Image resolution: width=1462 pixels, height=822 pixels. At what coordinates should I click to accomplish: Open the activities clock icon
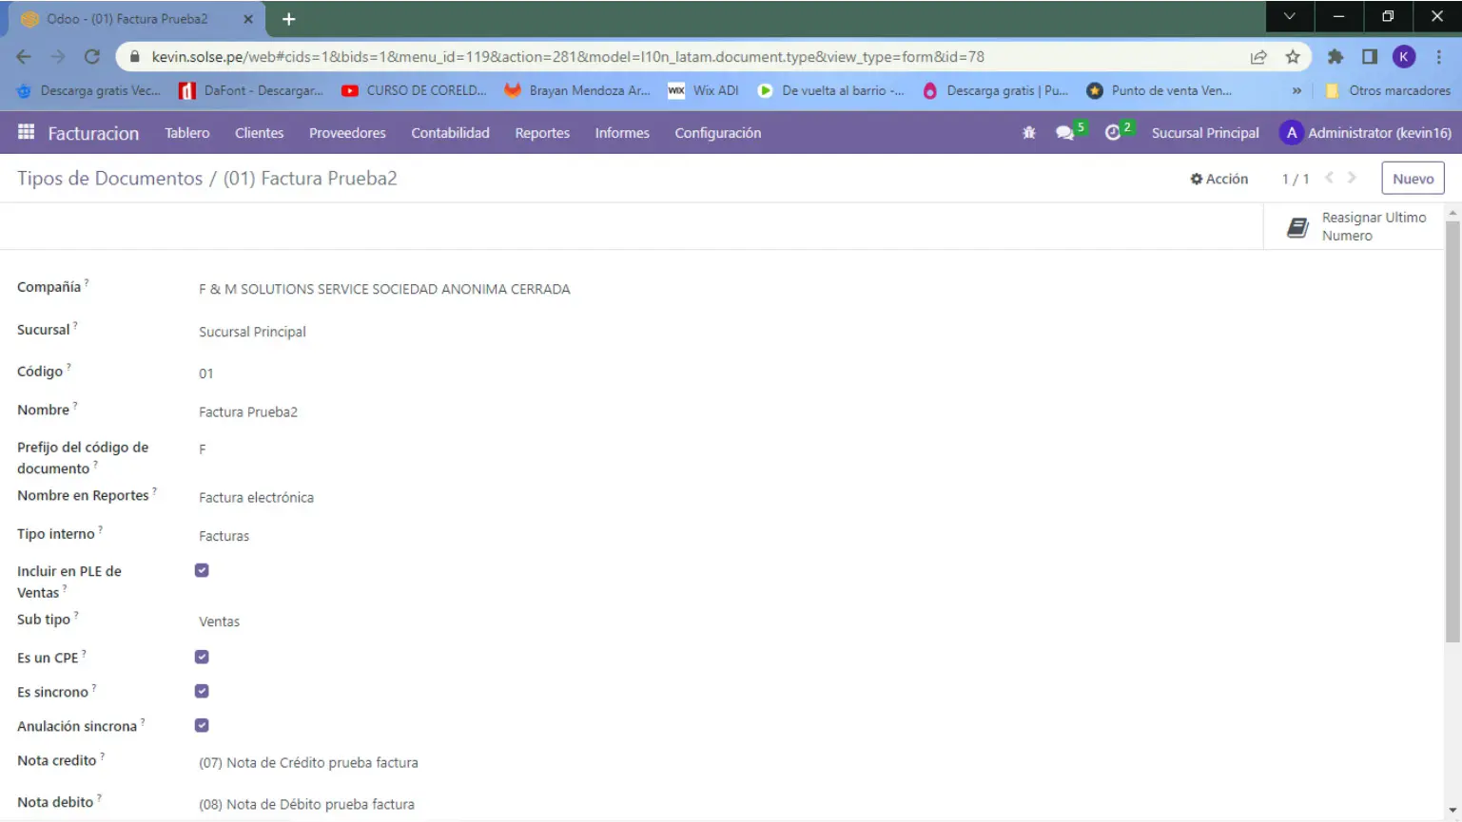[1113, 133]
